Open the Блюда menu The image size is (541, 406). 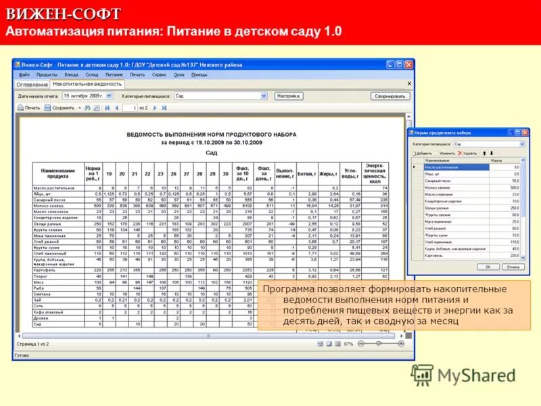click(x=72, y=74)
